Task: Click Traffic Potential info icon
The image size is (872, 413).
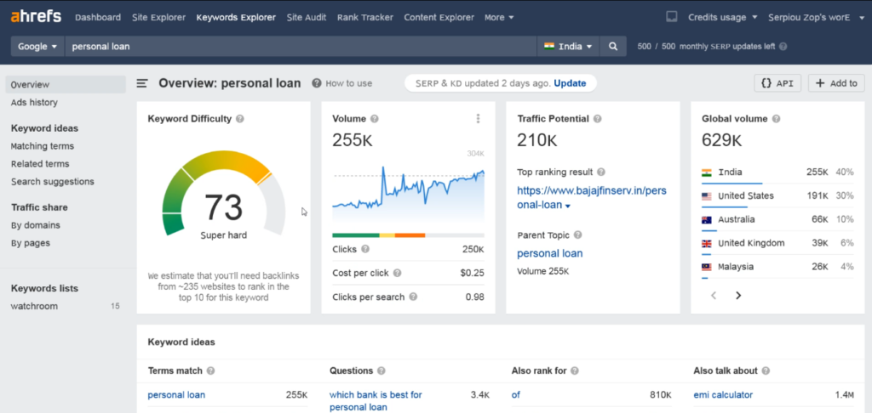Action: point(597,119)
